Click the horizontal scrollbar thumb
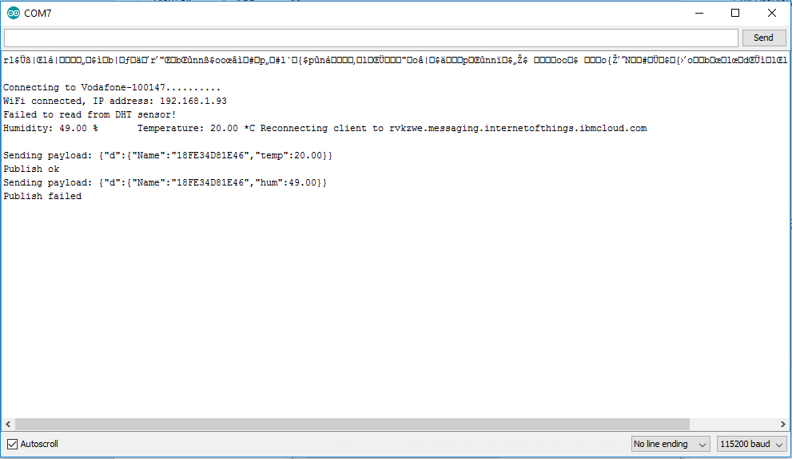Image resolution: width=792 pixels, height=459 pixels. click(x=352, y=424)
